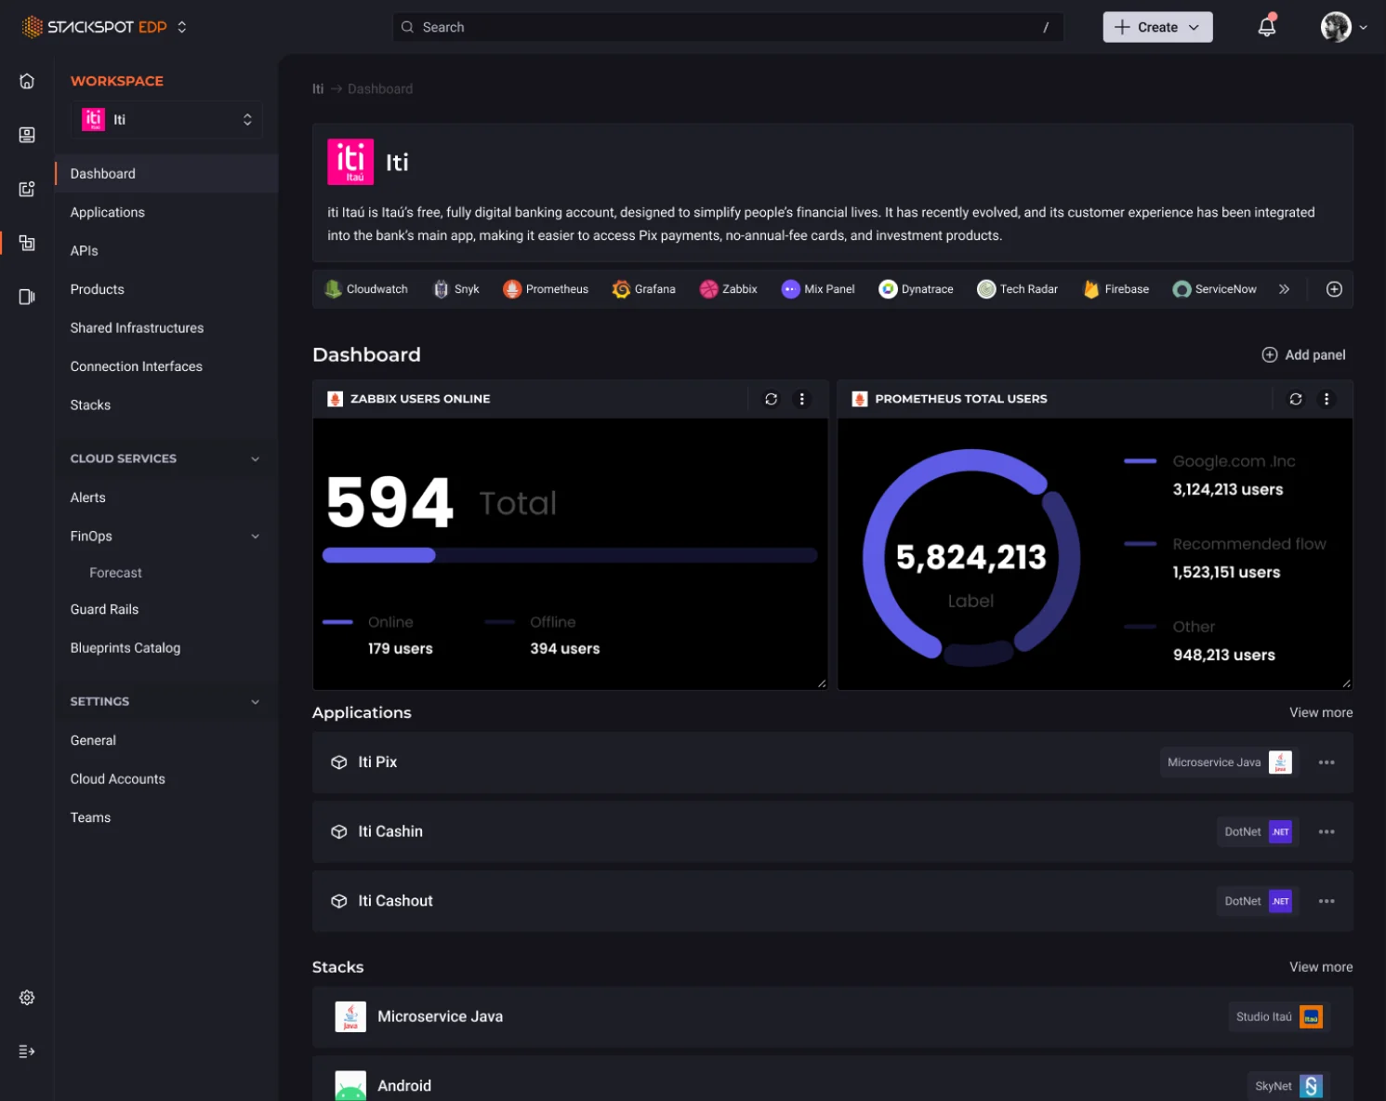1386x1101 pixels.
Task: Collapse the Settings section
Action: (255, 702)
